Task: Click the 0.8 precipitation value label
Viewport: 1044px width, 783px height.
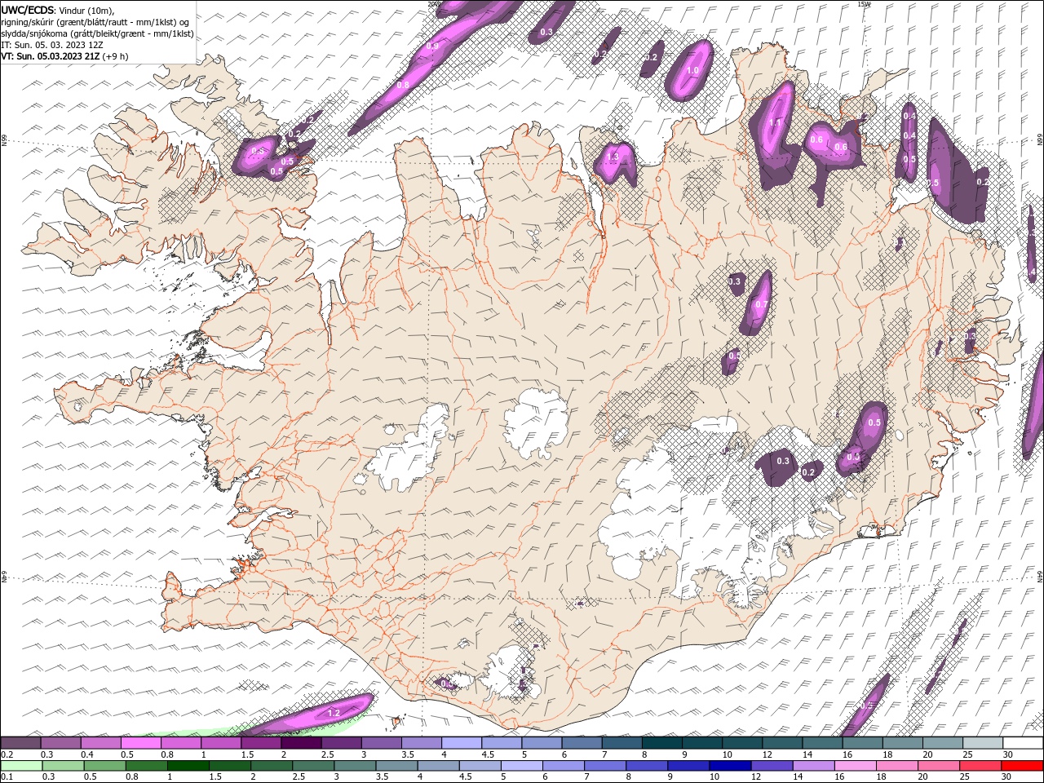Action: click(403, 85)
